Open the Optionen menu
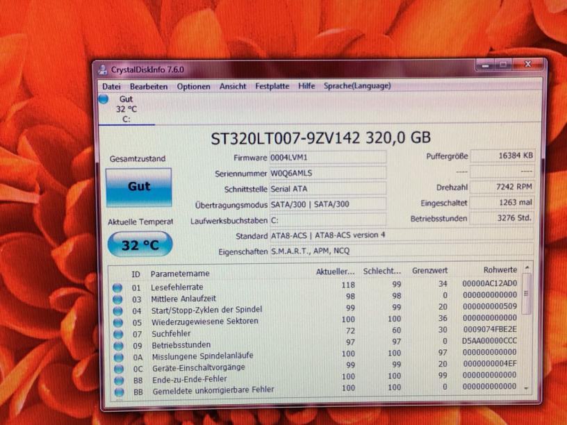The height and width of the screenshot is (425, 567). click(x=193, y=86)
